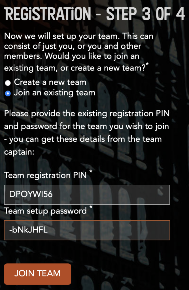This screenshot has height=290, width=189.
Task: Click the Now we will set up your team paragraph
Action: [79, 52]
